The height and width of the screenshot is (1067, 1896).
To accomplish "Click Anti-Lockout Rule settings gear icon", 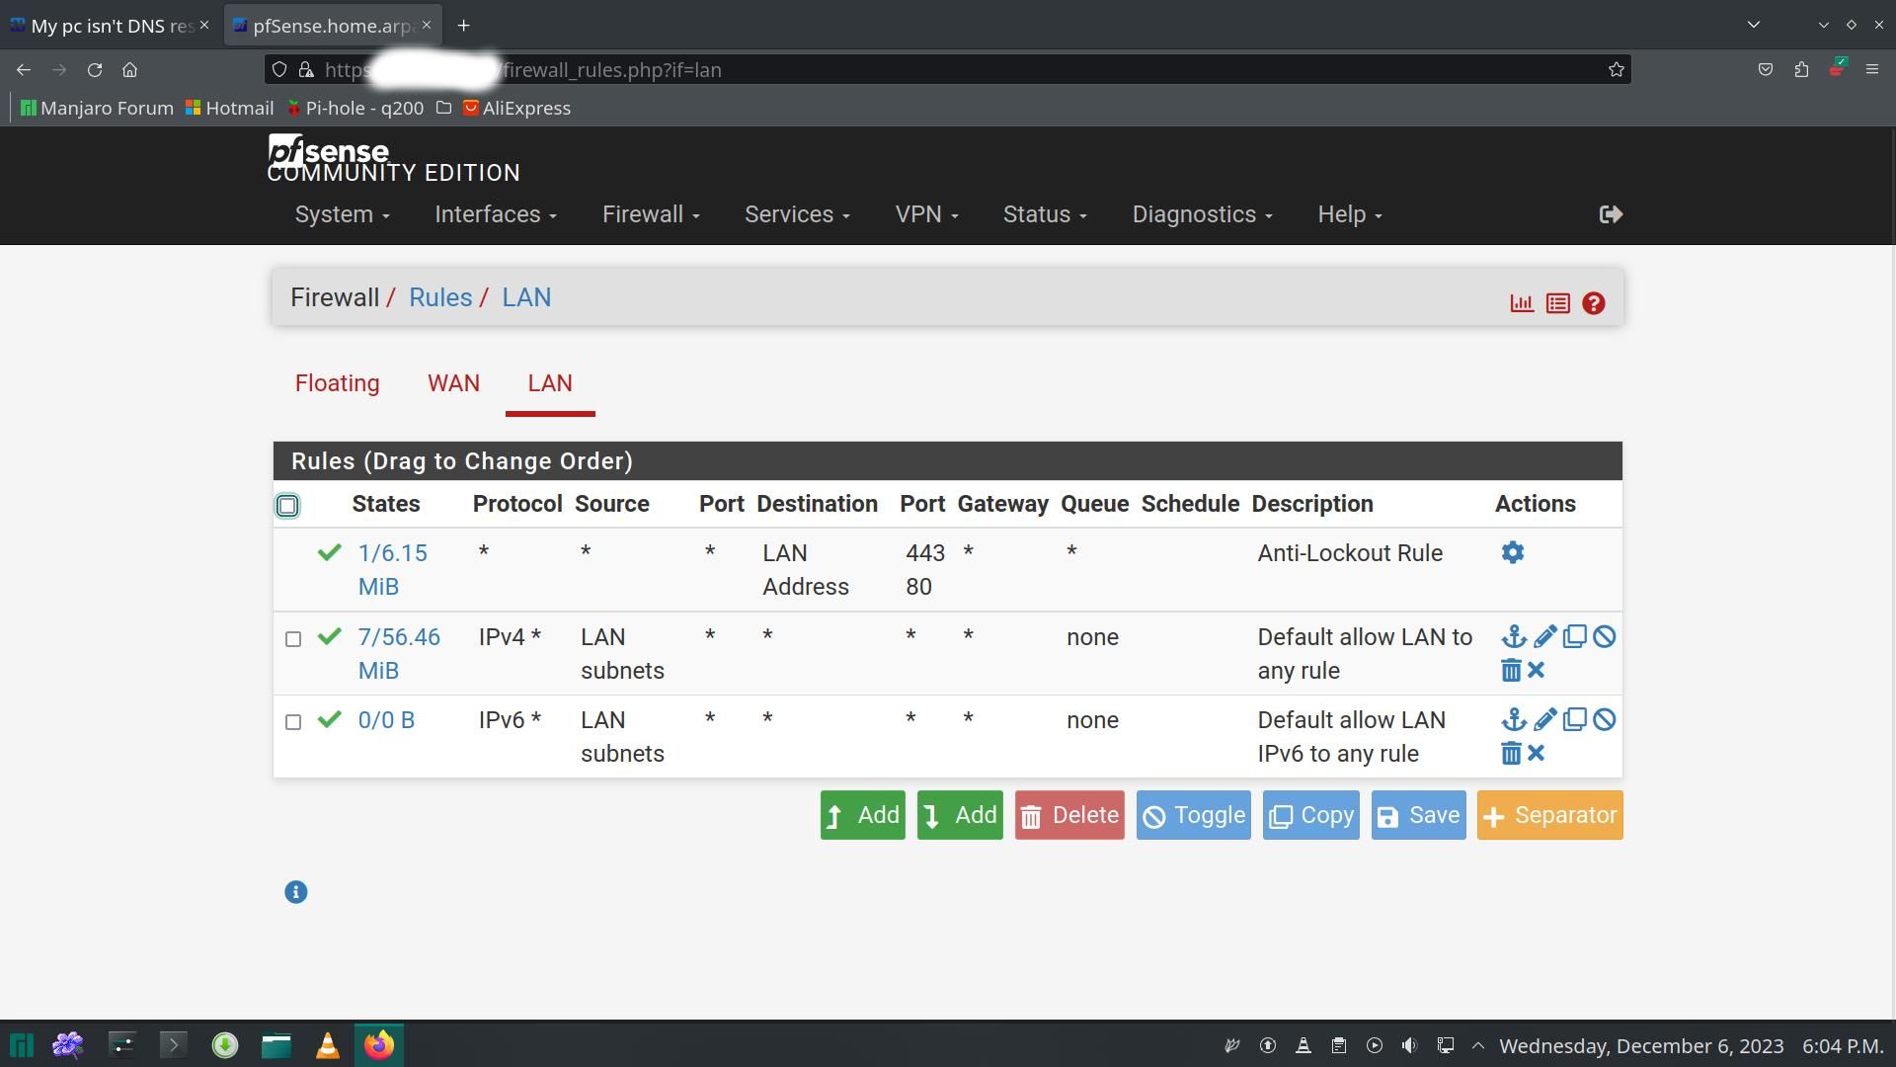I will click(1513, 553).
